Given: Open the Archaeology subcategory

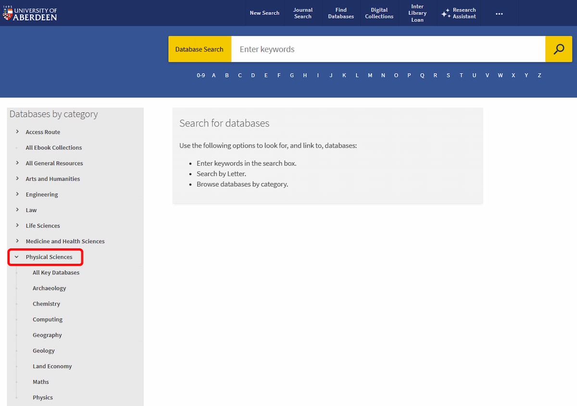Looking at the screenshot, I should point(49,288).
